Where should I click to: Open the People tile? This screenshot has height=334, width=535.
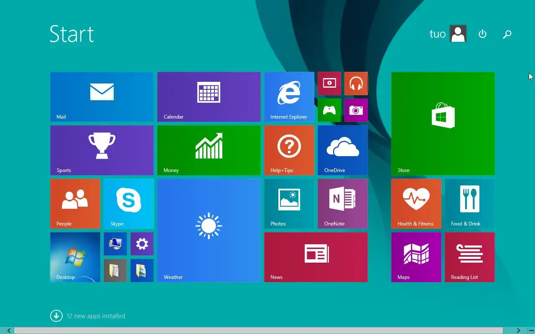click(75, 204)
